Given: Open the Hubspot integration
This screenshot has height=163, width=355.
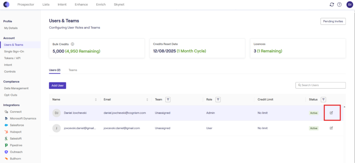Looking at the screenshot, I should (x=13, y=132).
